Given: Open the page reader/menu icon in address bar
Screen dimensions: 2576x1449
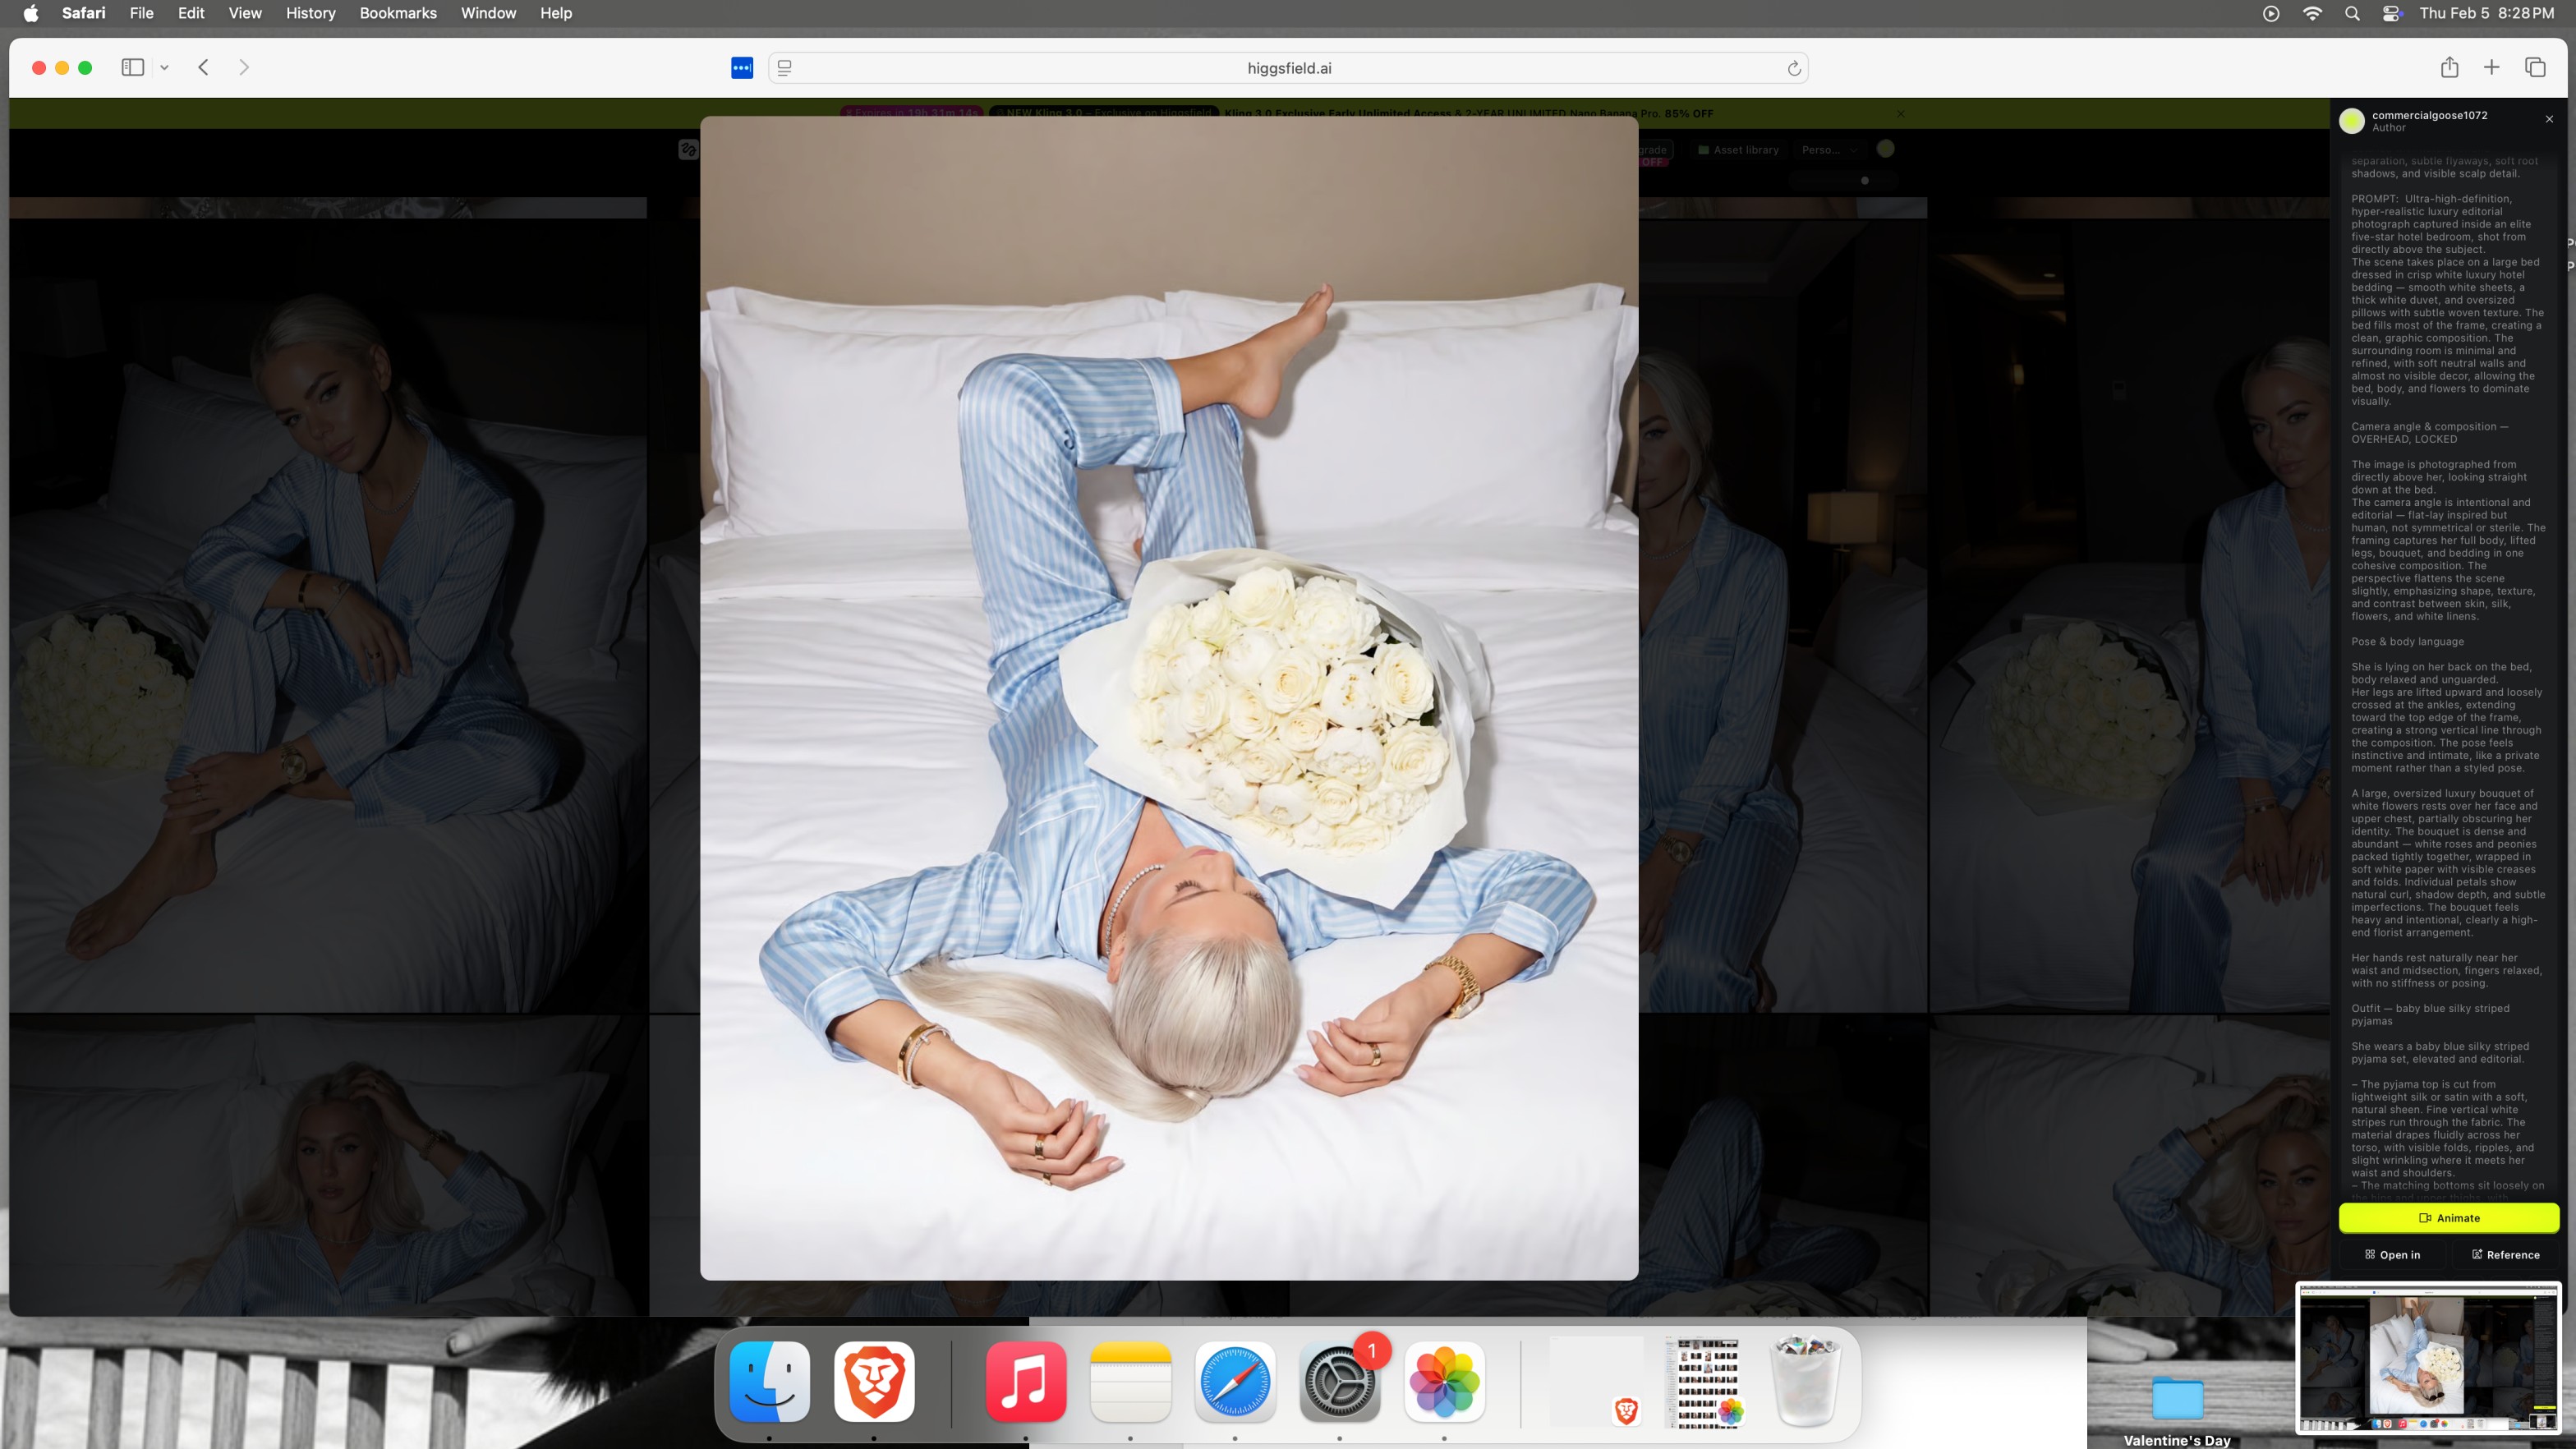Looking at the screenshot, I should [x=785, y=68].
